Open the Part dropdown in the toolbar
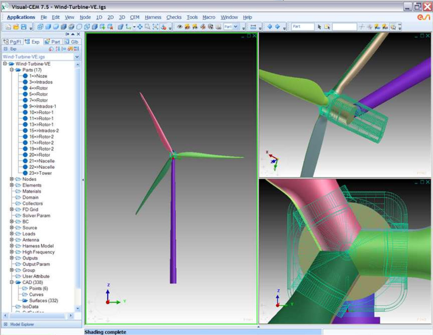Screen dimensions: 433x335 click(236, 27)
